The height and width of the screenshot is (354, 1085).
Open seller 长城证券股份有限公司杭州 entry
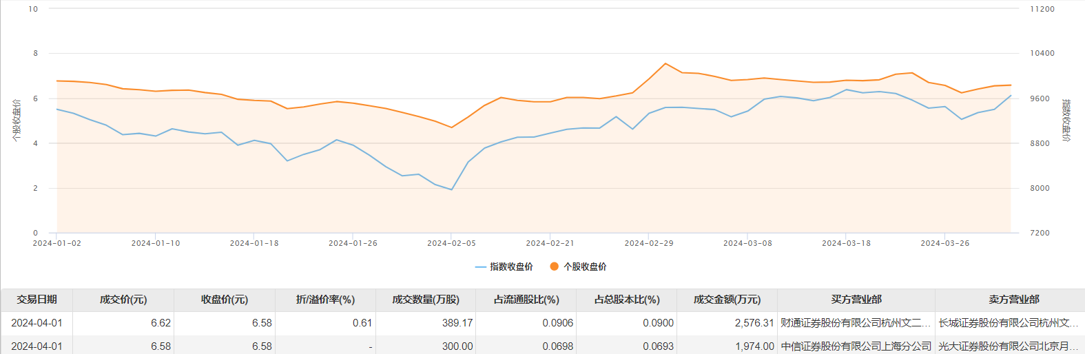(x=1008, y=323)
